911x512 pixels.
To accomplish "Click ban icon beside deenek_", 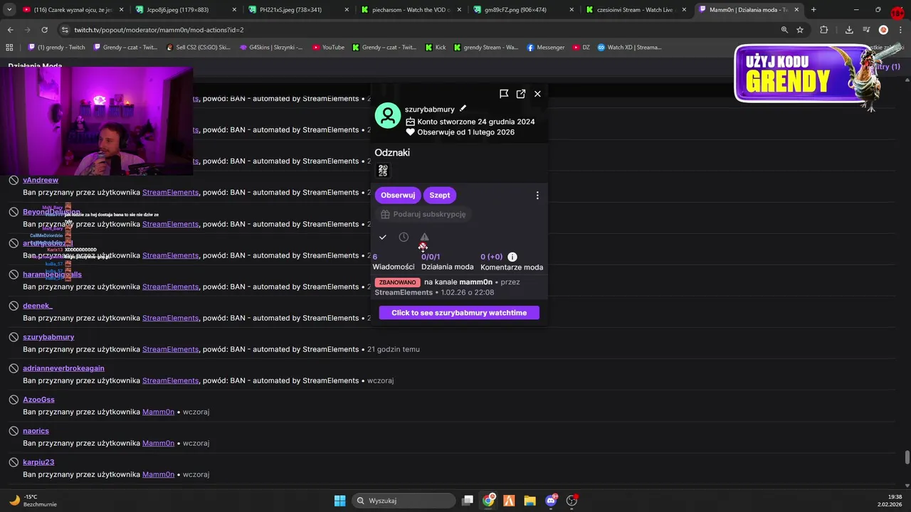I will click(x=14, y=306).
